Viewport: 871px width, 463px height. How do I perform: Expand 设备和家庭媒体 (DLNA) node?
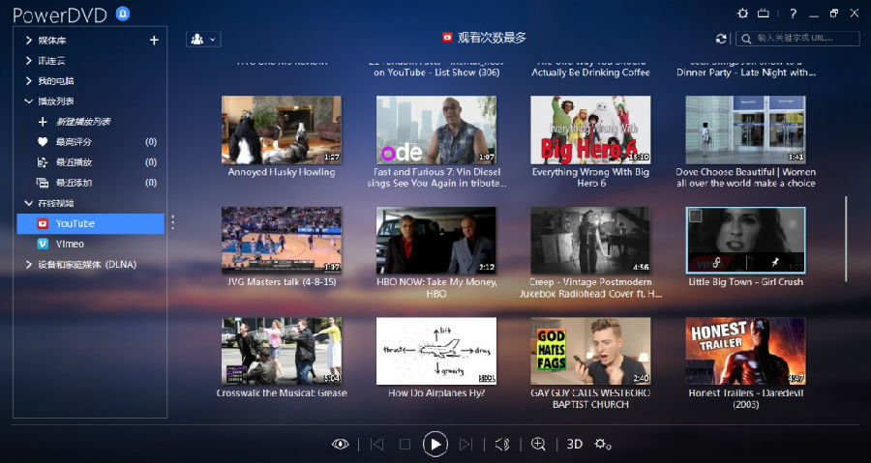(29, 265)
